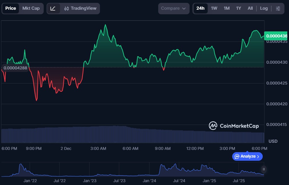Select the 1M time range
The image size is (289, 185).
tap(226, 8)
